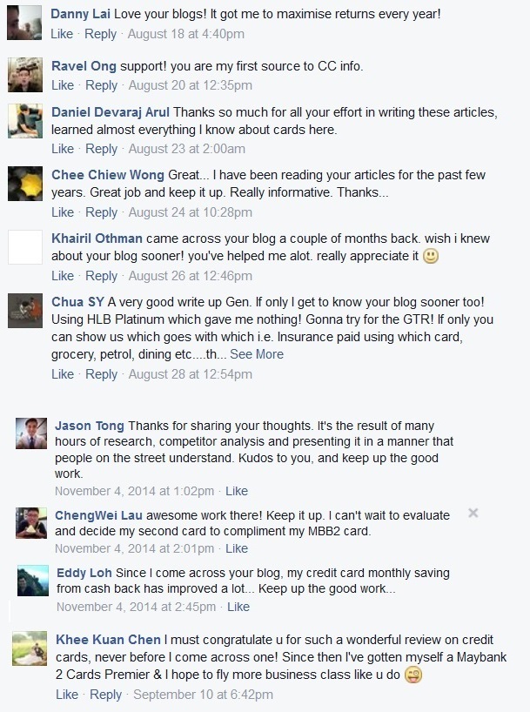The width and height of the screenshot is (530, 712).
Task: Open Eddy Loh's profile picture
Action: pyautogui.click(x=35, y=580)
